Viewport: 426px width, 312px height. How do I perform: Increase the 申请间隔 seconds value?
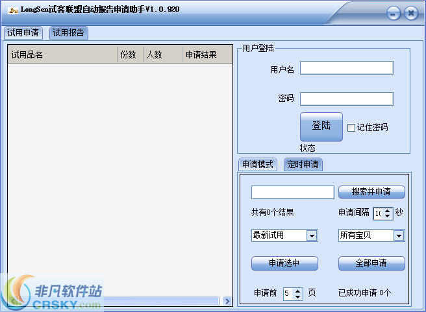[x=388, y=211]
